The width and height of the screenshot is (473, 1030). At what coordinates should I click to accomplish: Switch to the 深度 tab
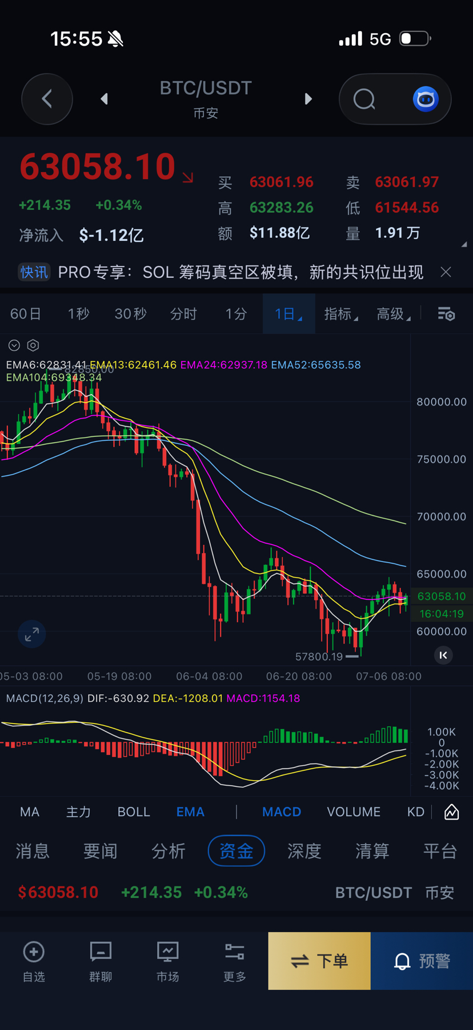pos(304,851)
